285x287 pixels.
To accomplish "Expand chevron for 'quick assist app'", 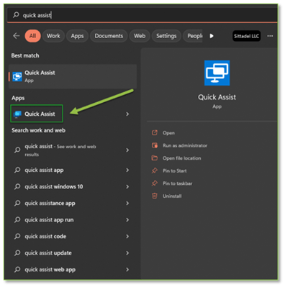I will point(127,170).
